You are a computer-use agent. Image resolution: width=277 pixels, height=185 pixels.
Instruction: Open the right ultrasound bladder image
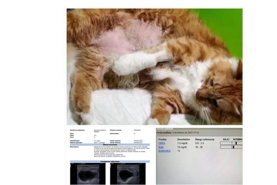click(x=128, y=174)
